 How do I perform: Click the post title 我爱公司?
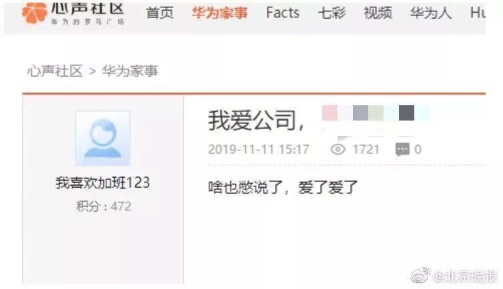tap(256, 121)
